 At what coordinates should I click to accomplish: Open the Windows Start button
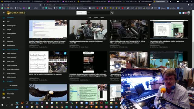pos(2,105)
